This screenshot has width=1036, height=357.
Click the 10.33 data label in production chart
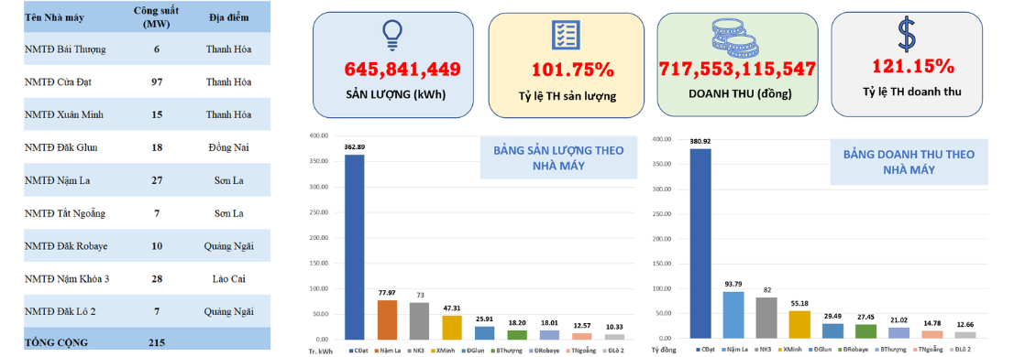613,328
